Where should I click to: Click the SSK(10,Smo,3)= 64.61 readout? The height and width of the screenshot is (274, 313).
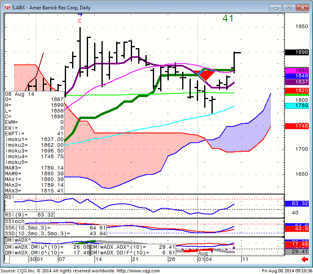tap(55, 228)
